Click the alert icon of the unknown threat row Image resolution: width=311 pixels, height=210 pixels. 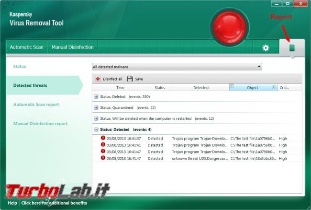click(x=103, y=158)
